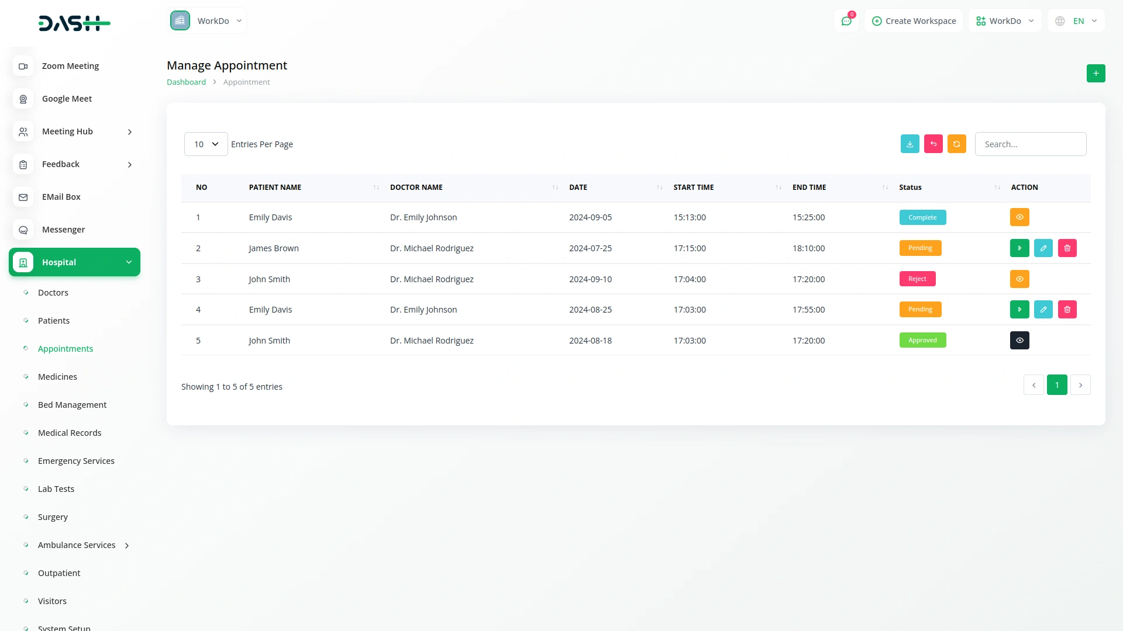Click the blue export download icon
The height and width of the screenshot is (631, 1123).
pyautogui.click(x=910, y=144)
